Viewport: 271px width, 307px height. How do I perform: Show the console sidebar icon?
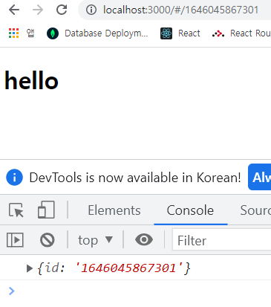click(15, 239)
